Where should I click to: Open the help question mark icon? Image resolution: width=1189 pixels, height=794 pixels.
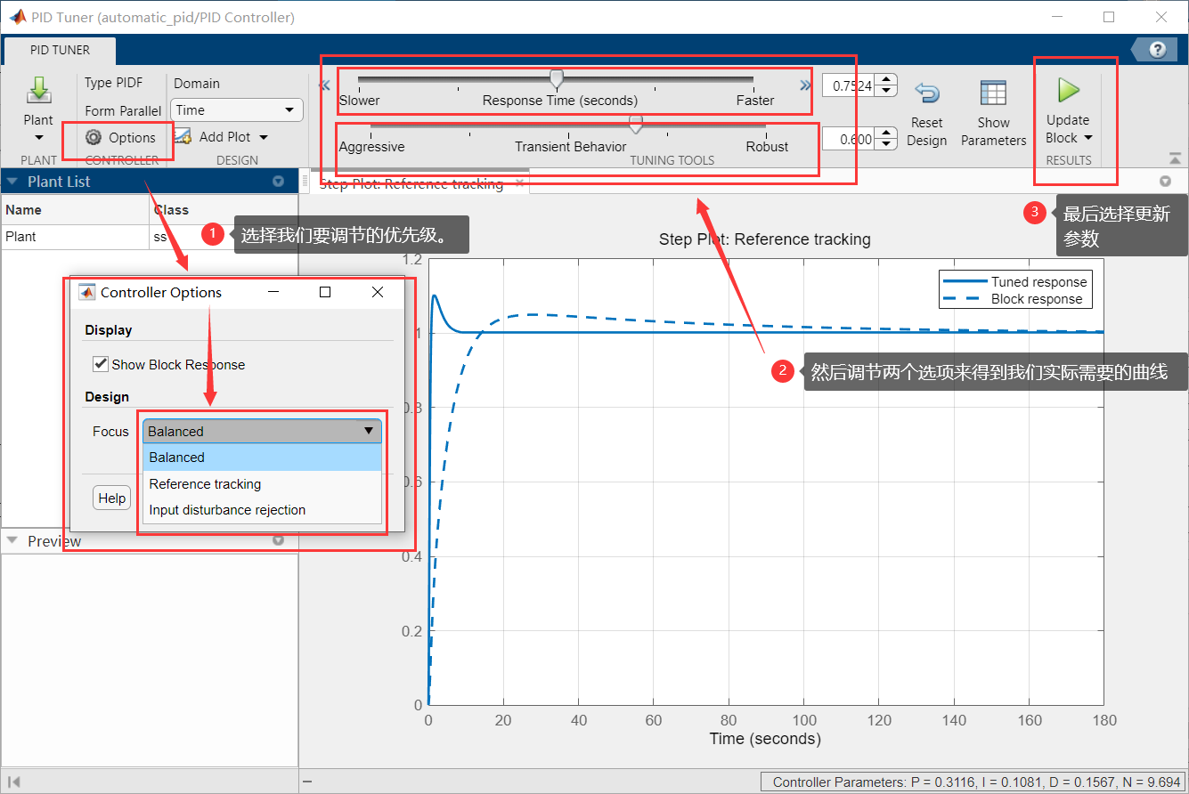[1157, 50]
